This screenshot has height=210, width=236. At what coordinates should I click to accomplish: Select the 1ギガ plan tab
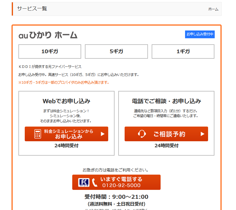pos(183,51)
